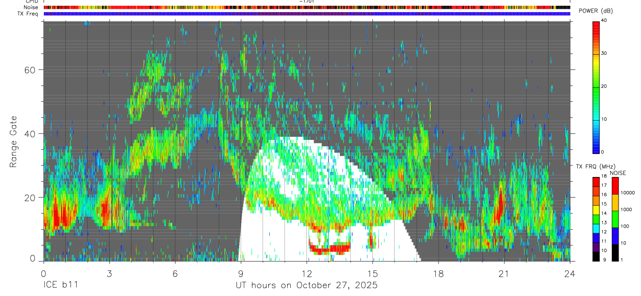Click the 'NOISE' legend title

pos(618,173)
